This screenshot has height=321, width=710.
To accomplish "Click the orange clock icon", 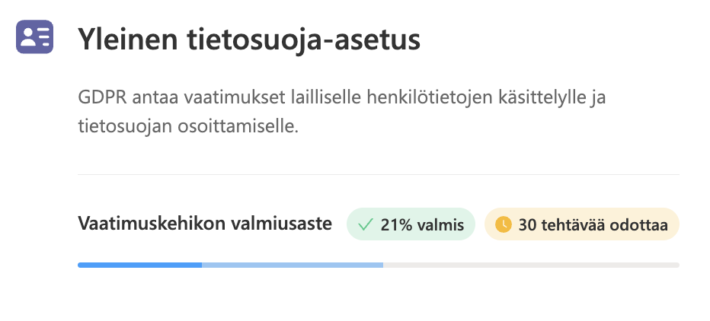I will (503, 224).
